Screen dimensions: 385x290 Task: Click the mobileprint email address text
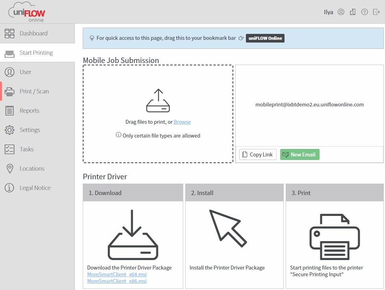click(x=309, y=104)
